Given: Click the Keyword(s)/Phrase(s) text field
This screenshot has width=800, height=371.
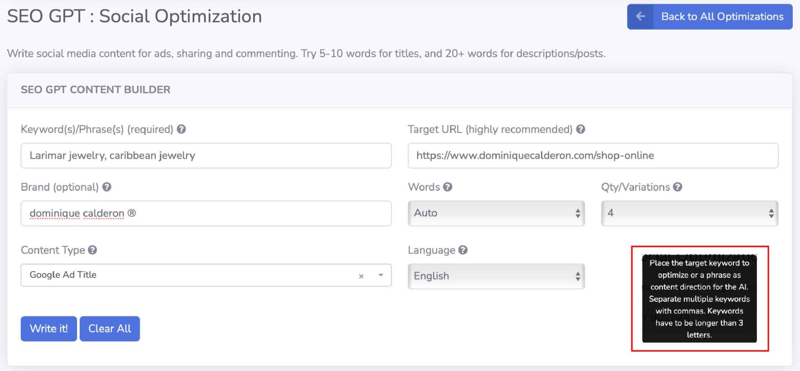Looking at the screenshot, I should click(x=206, y=155).
